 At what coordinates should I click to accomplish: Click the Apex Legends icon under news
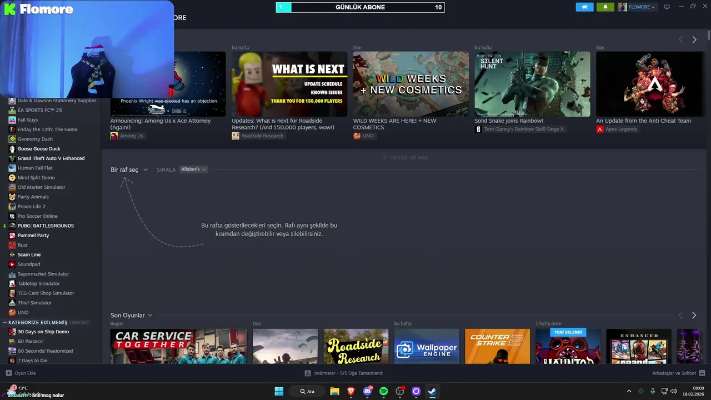pyautogui.click(x=600, y=129)
